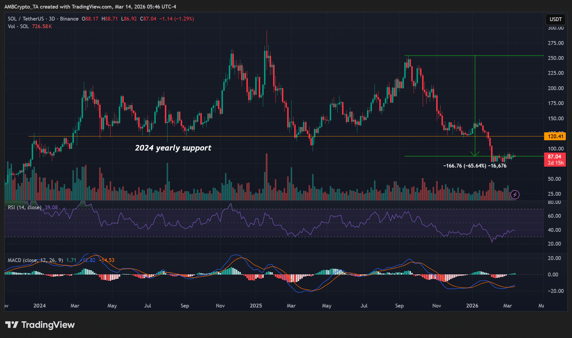Click the red 87.04 current price label

(x=554, y=157)
